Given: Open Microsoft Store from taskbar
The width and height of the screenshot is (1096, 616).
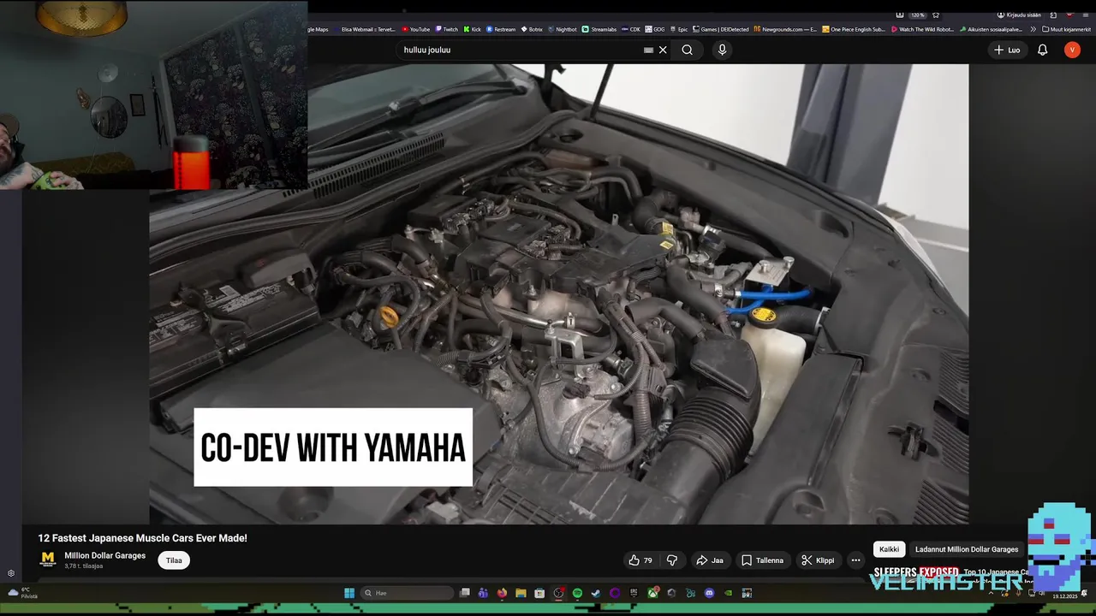Looking at the screenshot, I should pyautogui.click(x=539, y=593).
